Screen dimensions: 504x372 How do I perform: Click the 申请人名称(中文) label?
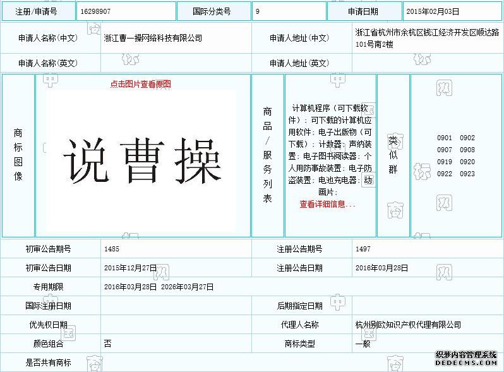pos(48,38)
